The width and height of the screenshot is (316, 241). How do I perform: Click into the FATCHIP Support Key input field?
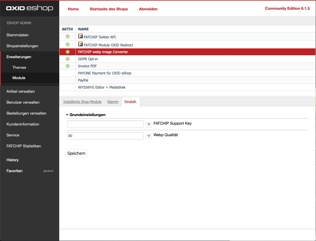coord(105,124)
